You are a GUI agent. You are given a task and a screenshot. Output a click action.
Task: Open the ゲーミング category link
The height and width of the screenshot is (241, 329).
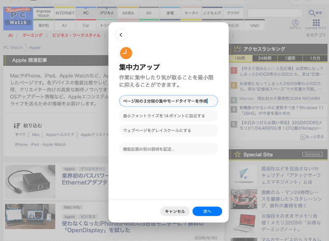(x=32, y=35)
